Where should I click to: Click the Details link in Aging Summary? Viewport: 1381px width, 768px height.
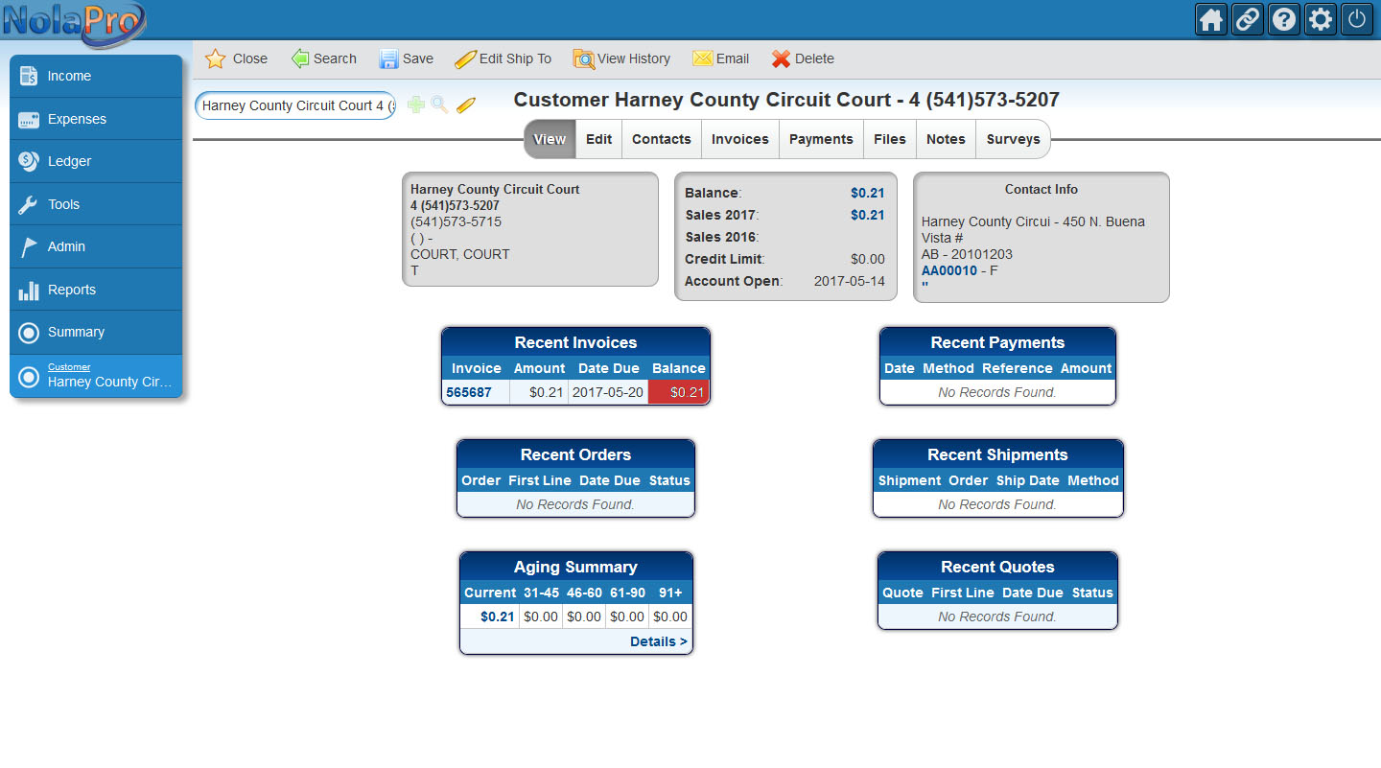(658, 641)
